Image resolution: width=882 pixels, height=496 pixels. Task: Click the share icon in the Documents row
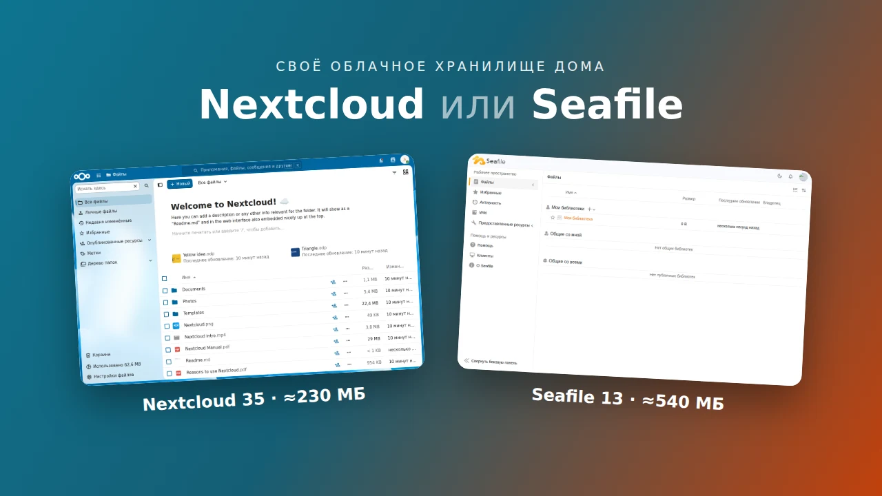pyautogui.click(x=333, y=282)
